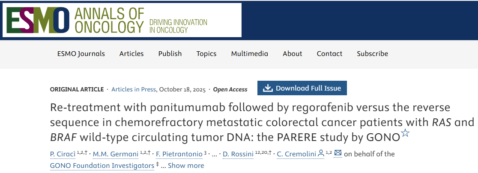478x173 pixels.
Task: Open the Publish menu
Action: [170, 54]
